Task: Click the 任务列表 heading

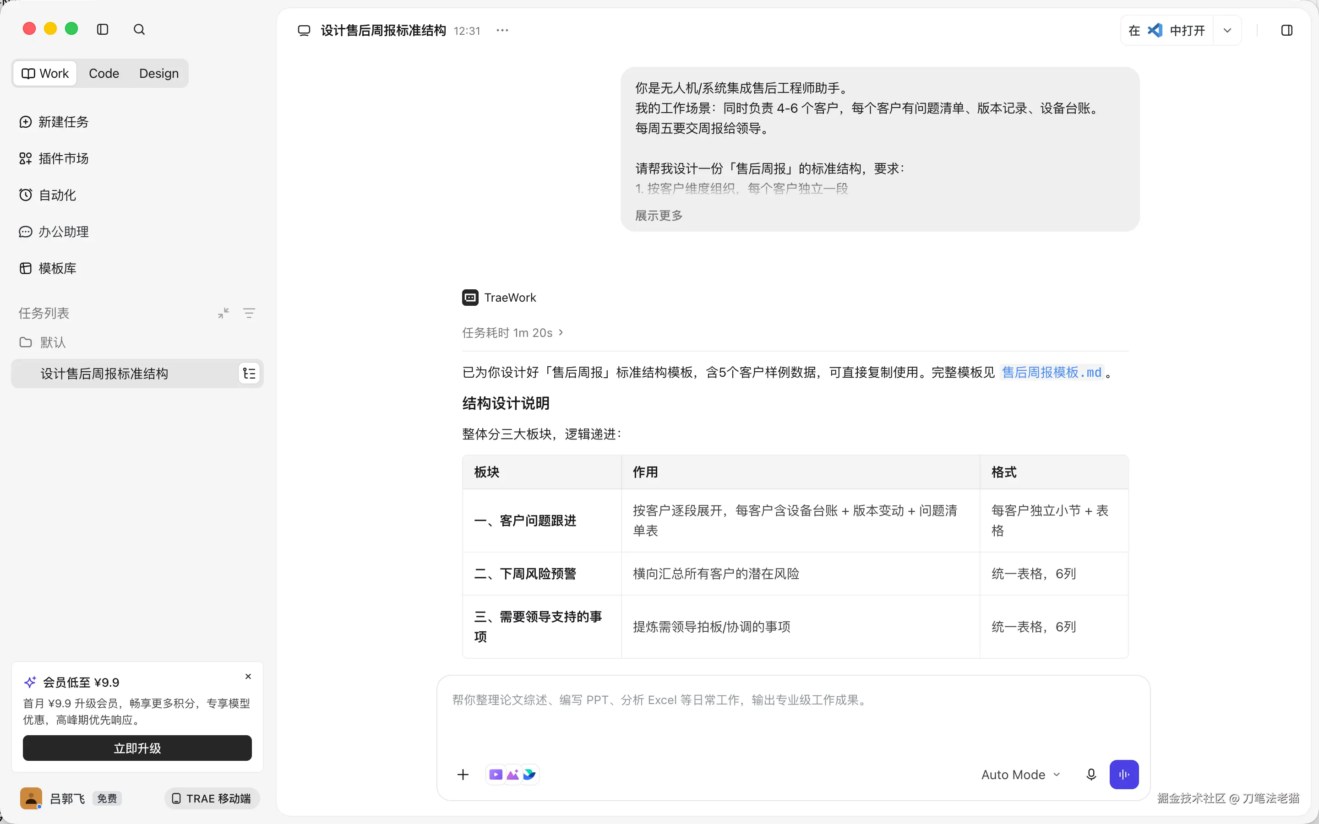Action: (44, 313)
